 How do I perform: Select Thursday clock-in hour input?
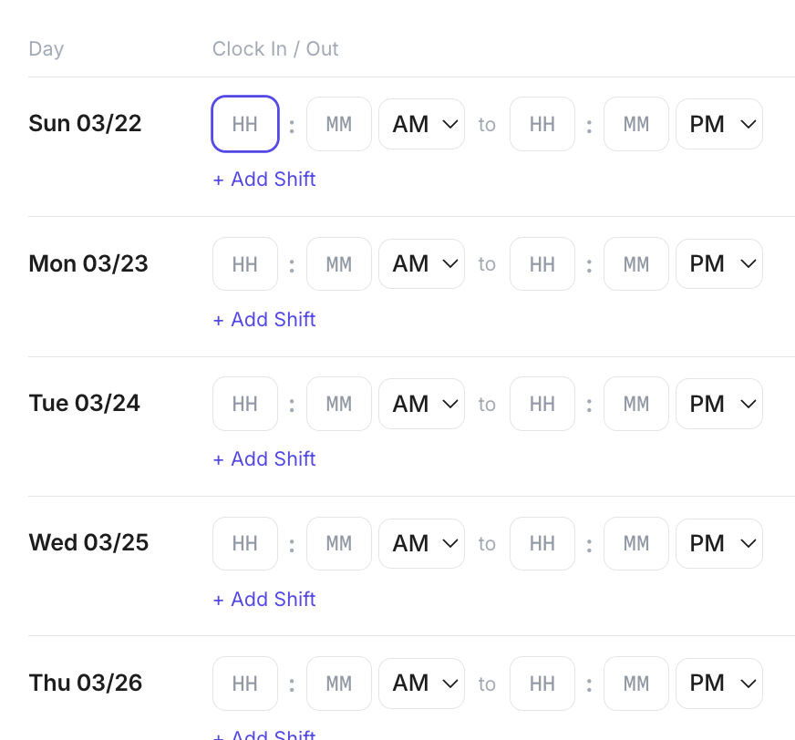245,683
